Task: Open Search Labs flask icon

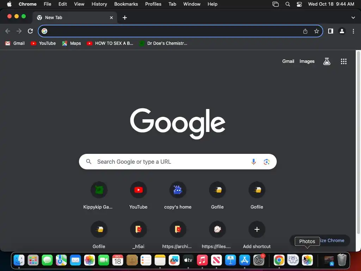Action: tap(327, 61)
